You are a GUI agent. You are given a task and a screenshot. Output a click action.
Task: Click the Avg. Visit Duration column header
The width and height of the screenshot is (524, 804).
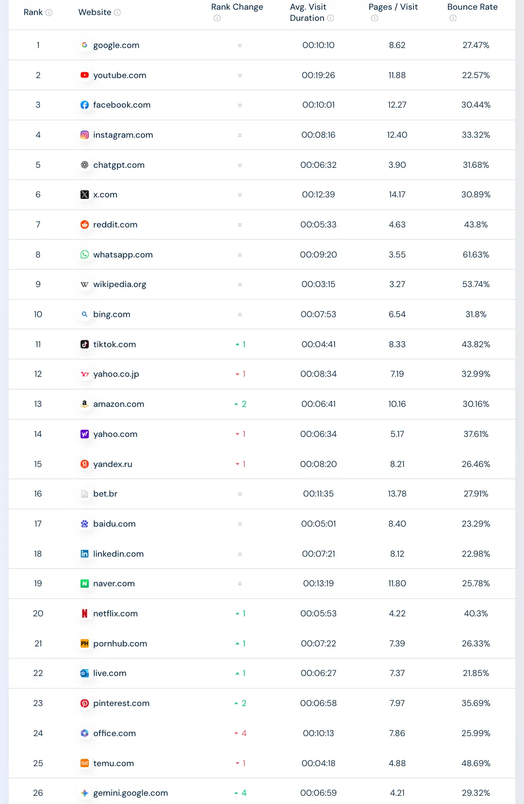tap(308, 12)
